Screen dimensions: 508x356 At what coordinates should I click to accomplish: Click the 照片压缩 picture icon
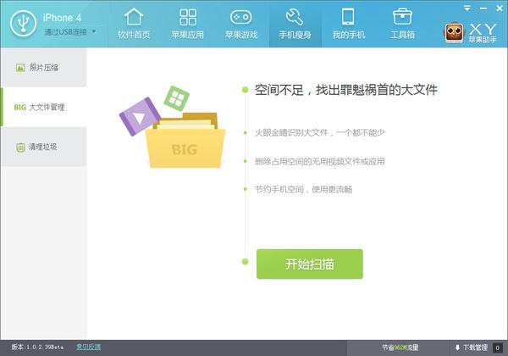[x=20, y=68]
